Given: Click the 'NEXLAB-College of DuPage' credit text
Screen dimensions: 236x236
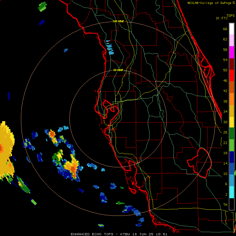Looking at the screenshot, I should 210,3.
